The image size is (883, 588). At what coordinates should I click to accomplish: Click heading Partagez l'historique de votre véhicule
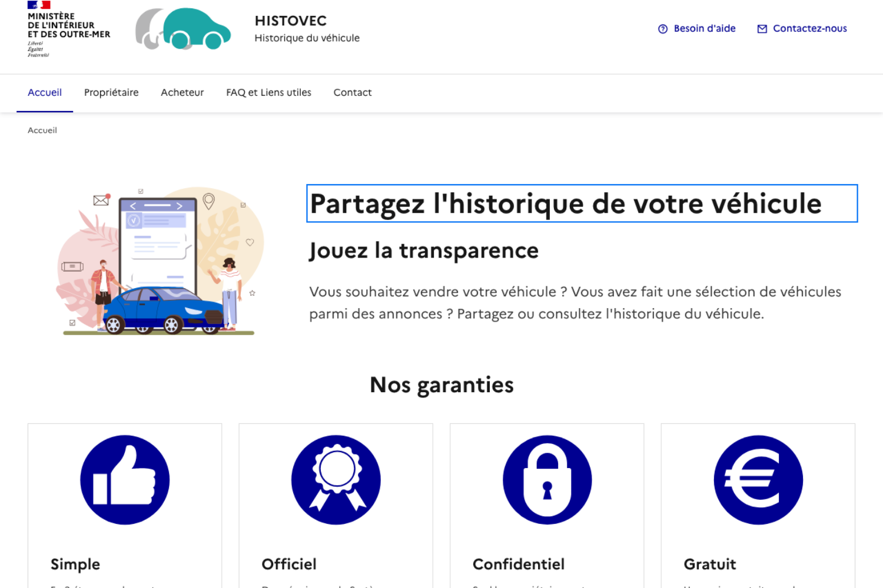[582, 203]
